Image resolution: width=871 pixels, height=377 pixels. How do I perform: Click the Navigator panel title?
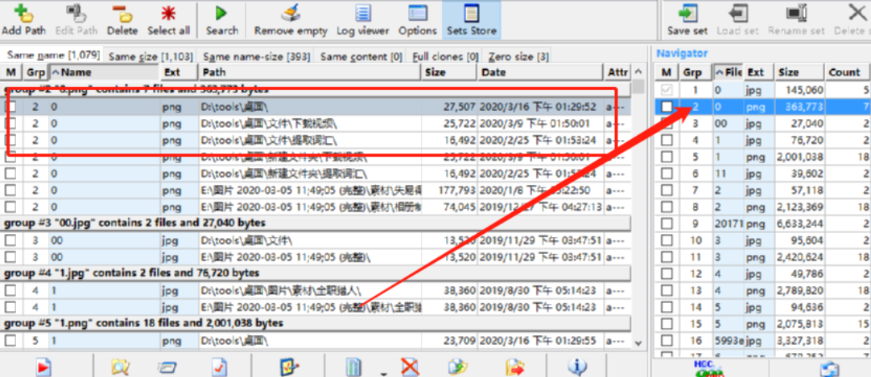[x=682, y=53]
